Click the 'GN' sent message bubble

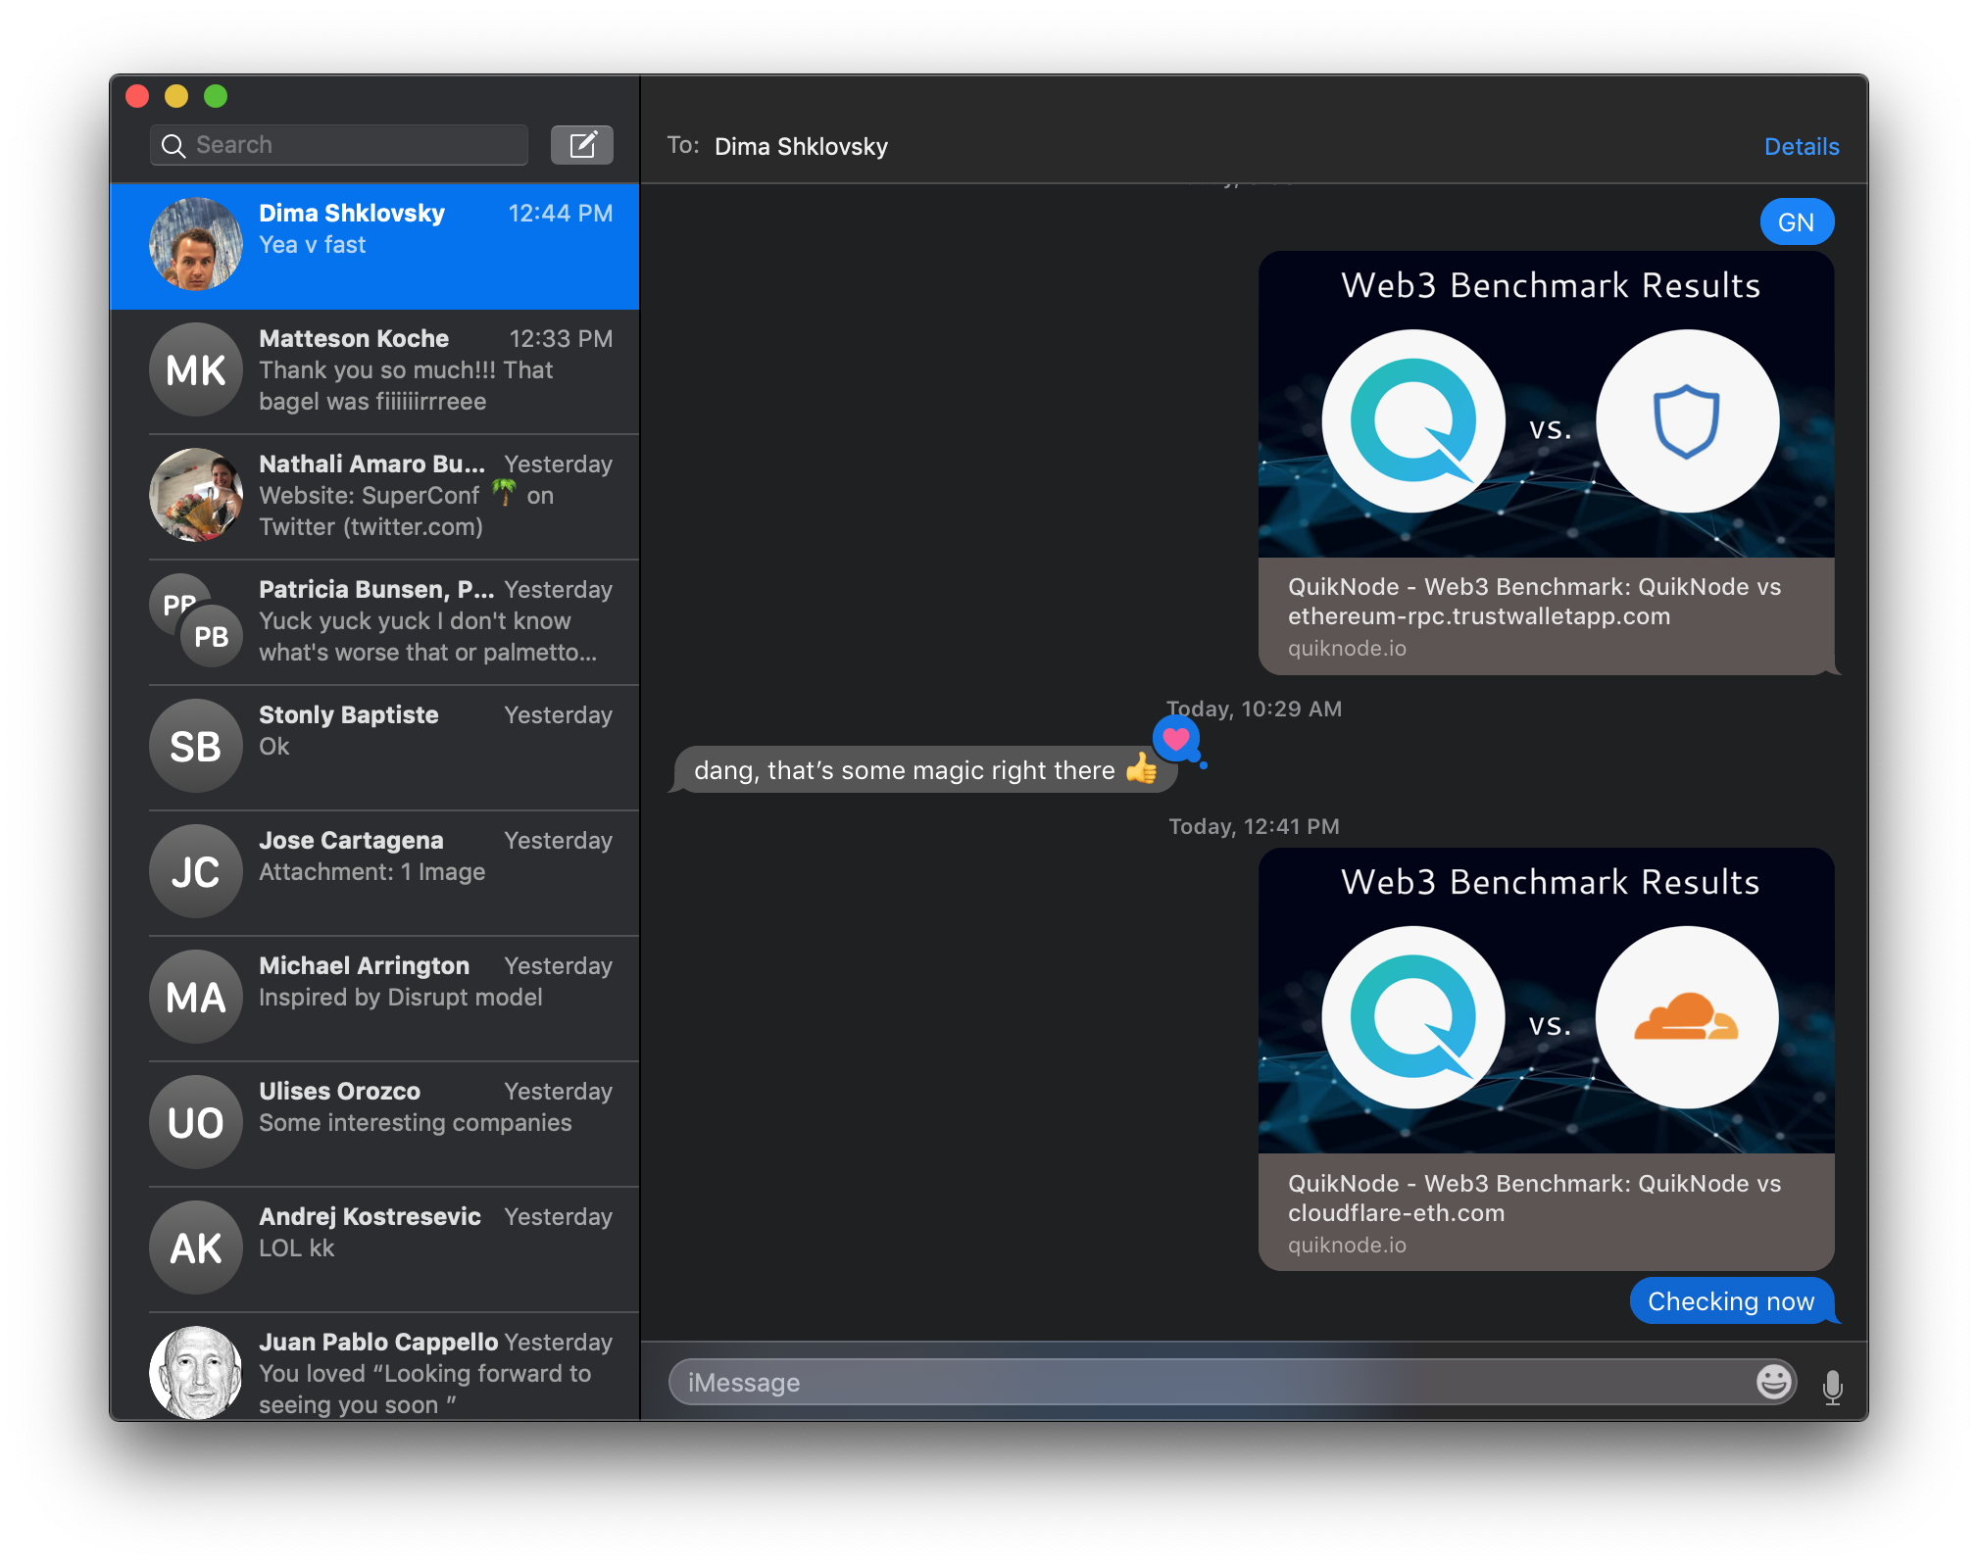click(1797, 222)
